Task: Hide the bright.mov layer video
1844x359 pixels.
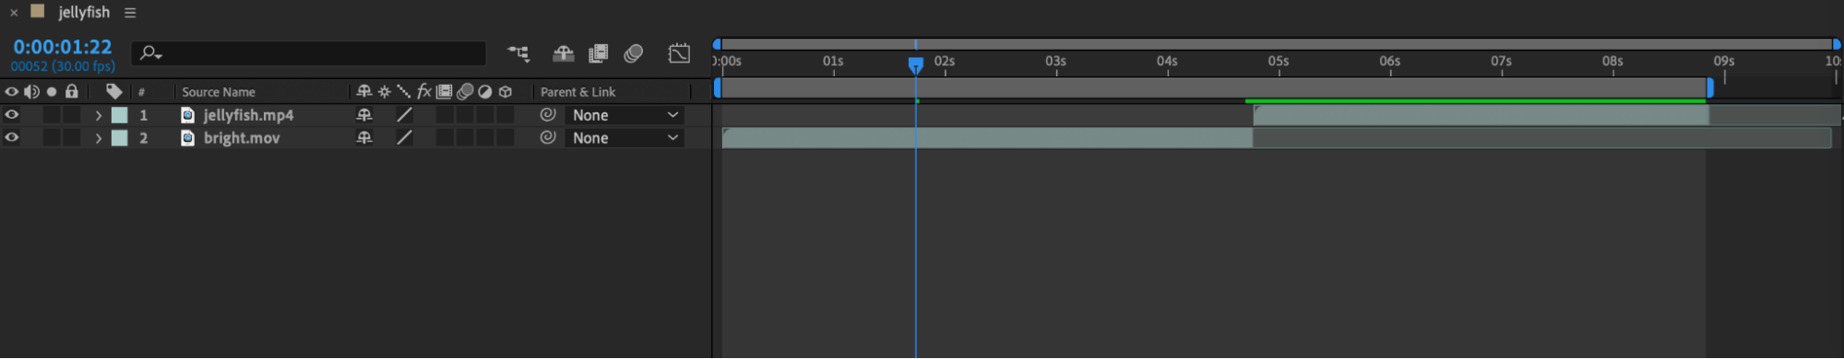Action: click(x=11, y=137)
